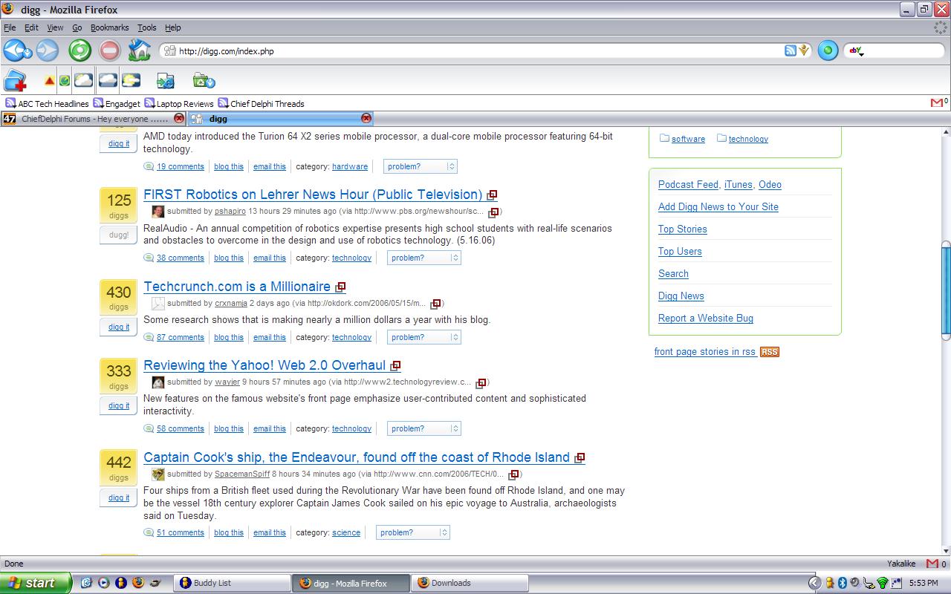Open the first cloudy weather forecast icon
The image size is (951, 594).
pos(84,80)
